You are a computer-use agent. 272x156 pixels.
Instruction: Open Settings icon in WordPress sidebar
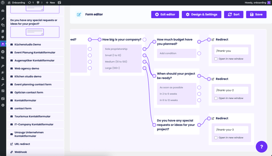click(x=3, y=91)
